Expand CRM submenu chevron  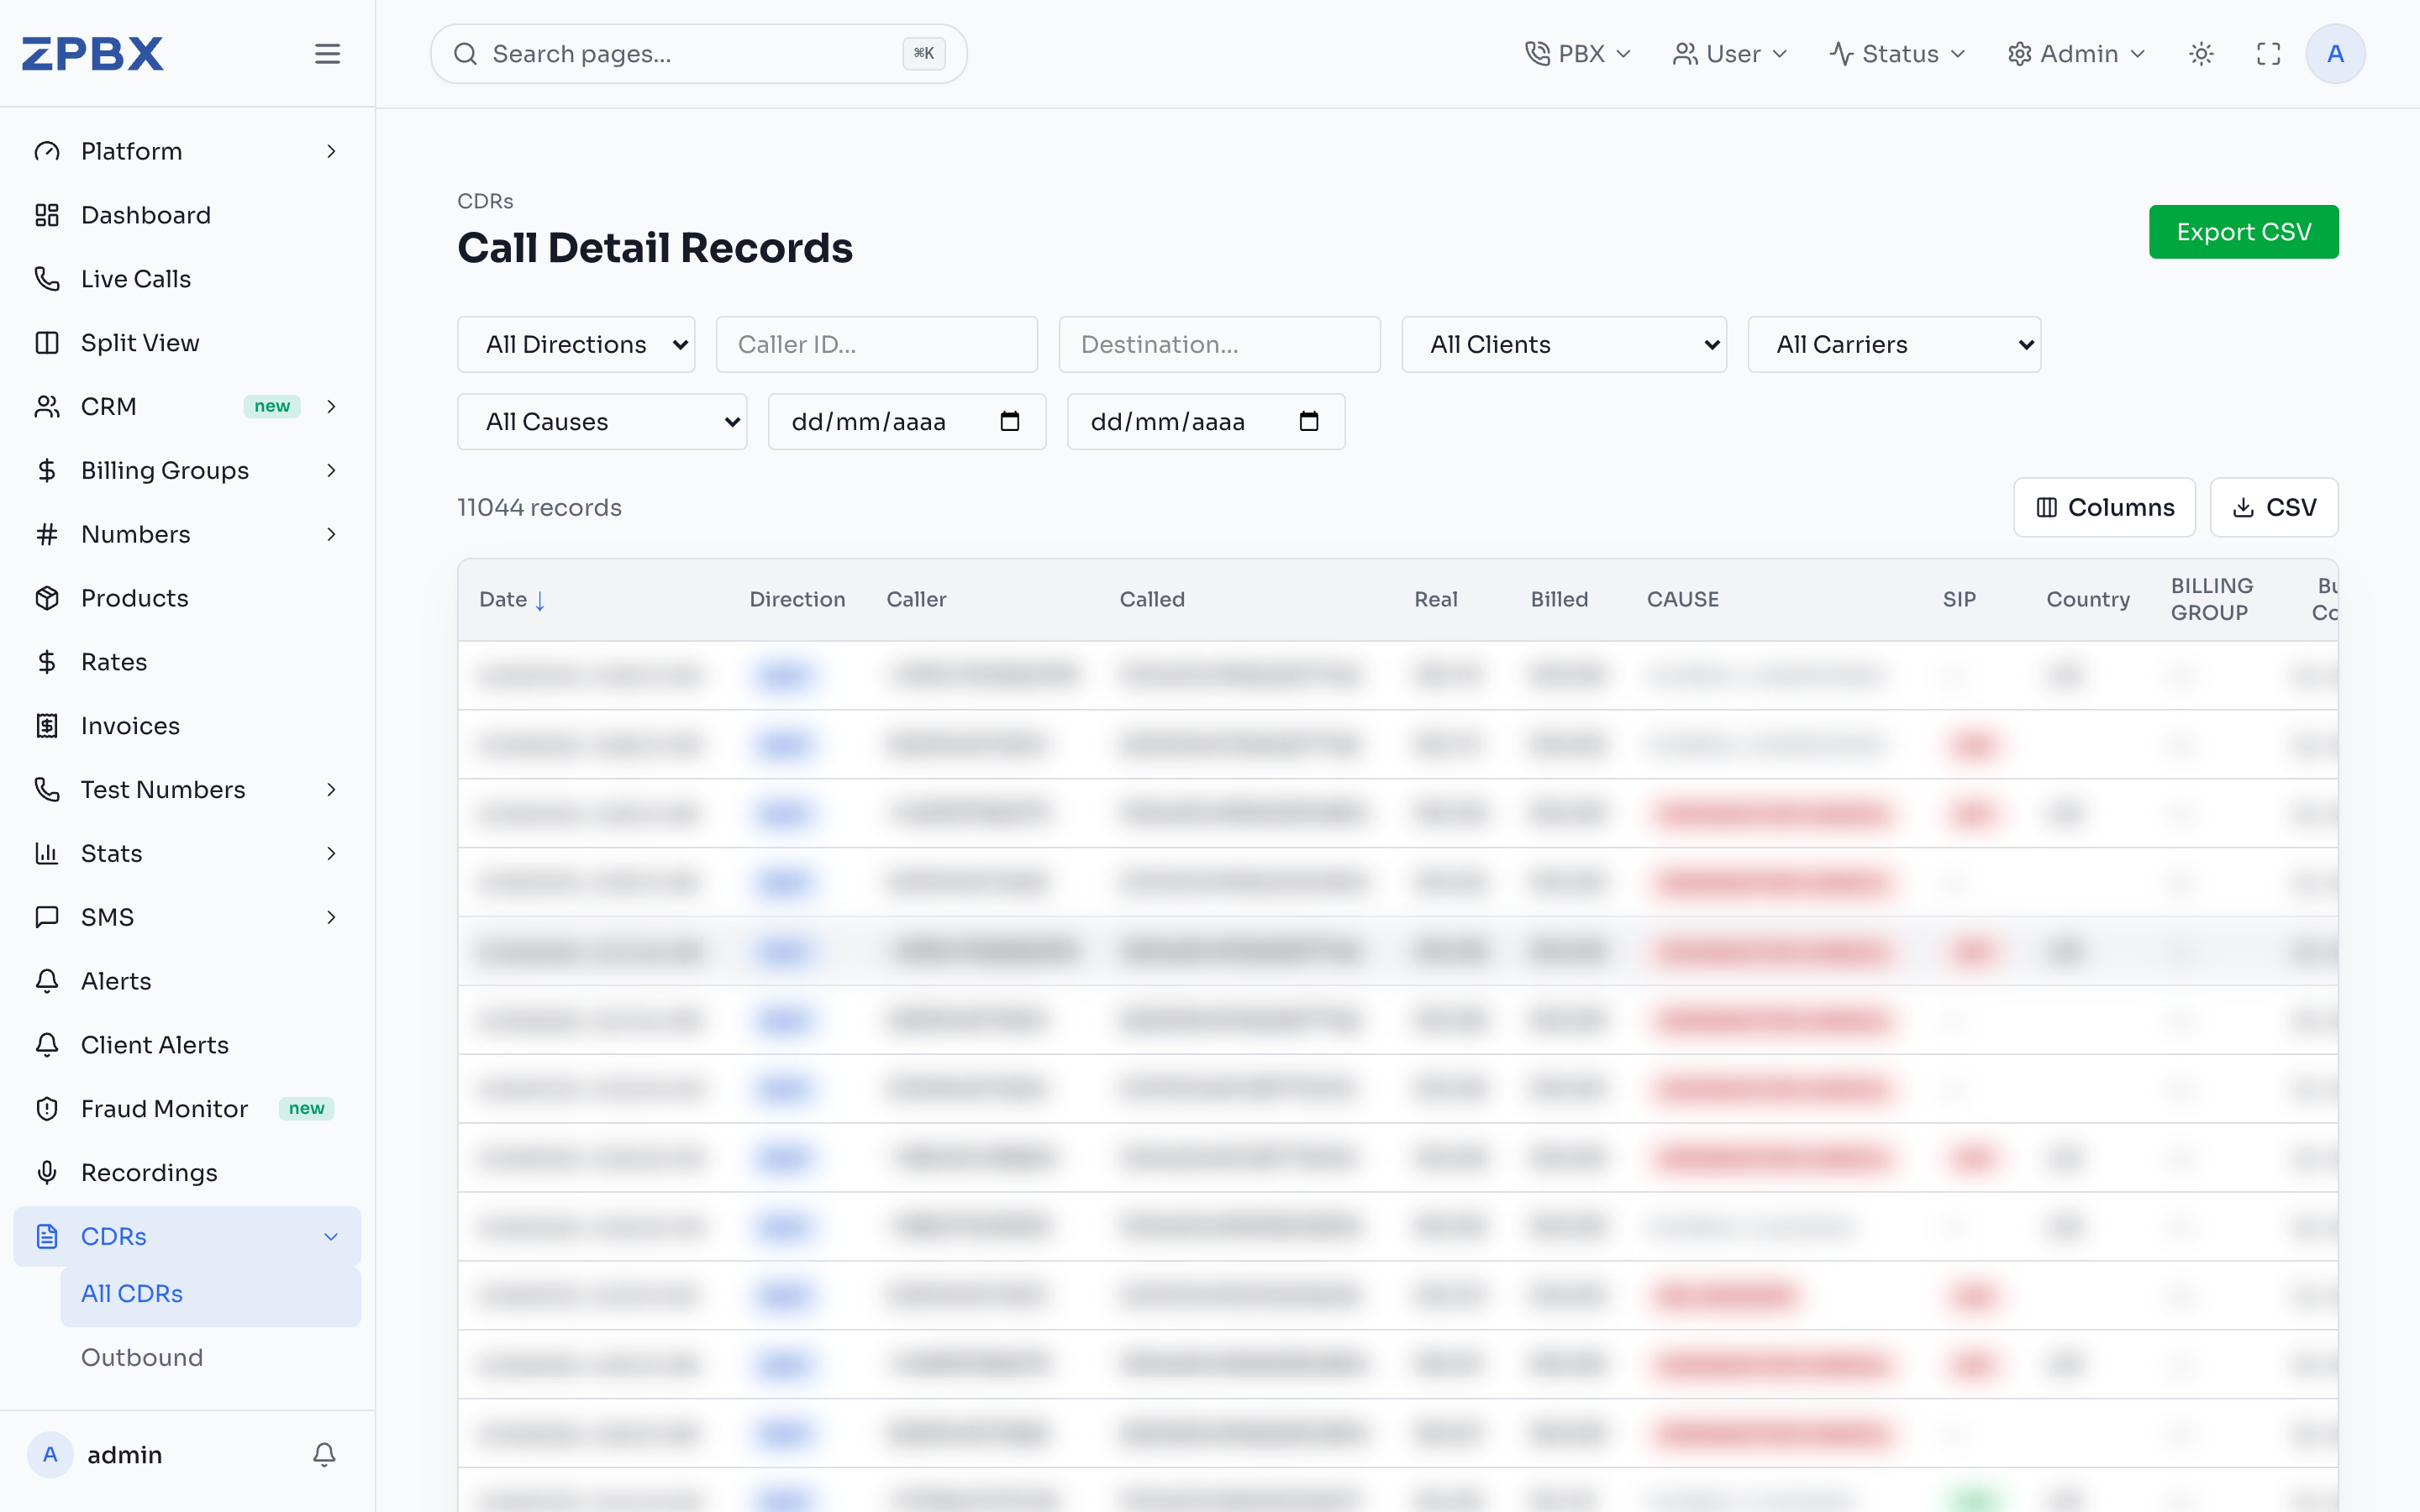[x=331, y=406]
